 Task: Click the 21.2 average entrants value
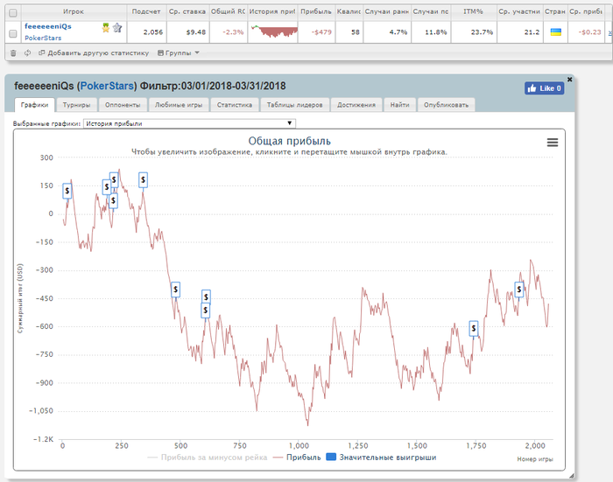click(532, 32)
